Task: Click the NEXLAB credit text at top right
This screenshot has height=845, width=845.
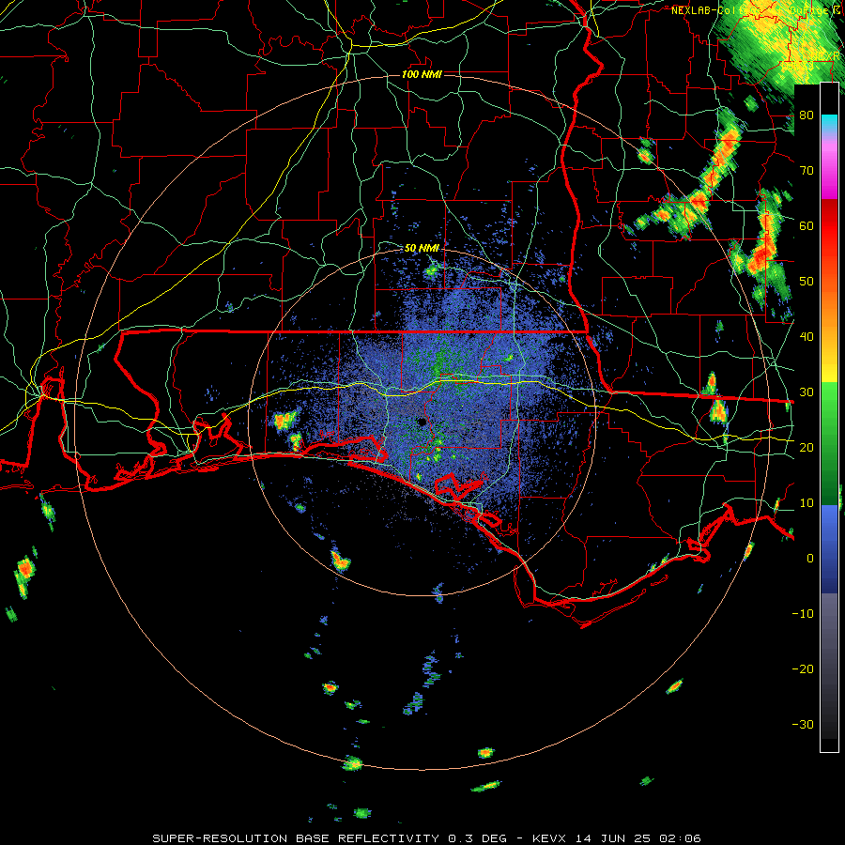Action: point(755,10)
